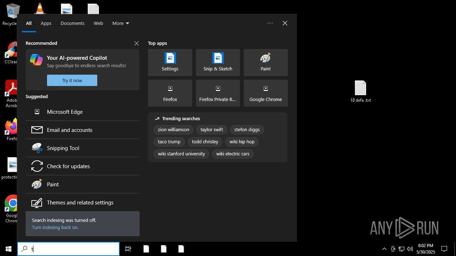Dismiss the Recommended section
The width and height of the screenshot is (456, 256).
click(136, 43)
